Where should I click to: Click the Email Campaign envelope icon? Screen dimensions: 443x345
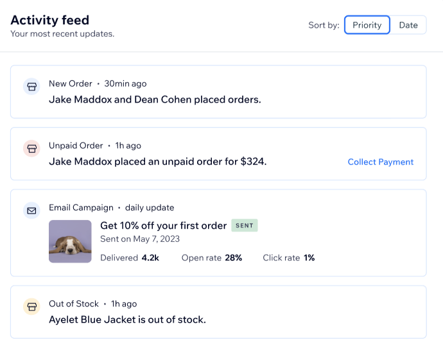[31, 210]
